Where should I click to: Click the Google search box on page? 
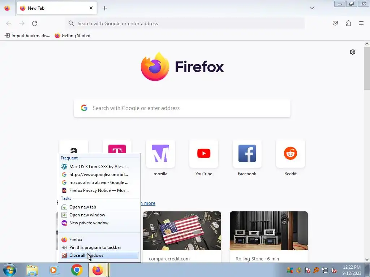[x=182, y=108]
